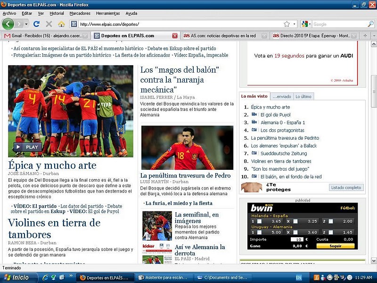Viewport: 377px width, 283px height.
Task: Open the Listado completo link
Action: pos(346,188)
